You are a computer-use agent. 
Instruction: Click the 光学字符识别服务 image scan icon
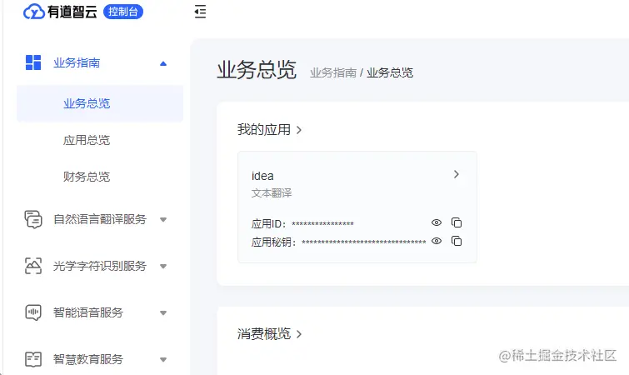32,266
